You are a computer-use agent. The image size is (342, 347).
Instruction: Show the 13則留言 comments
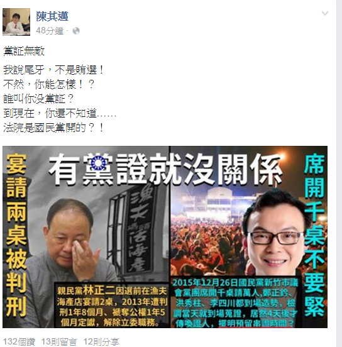(x=59, y=342)
